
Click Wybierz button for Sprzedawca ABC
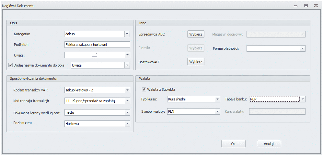[x=196, y=34]
